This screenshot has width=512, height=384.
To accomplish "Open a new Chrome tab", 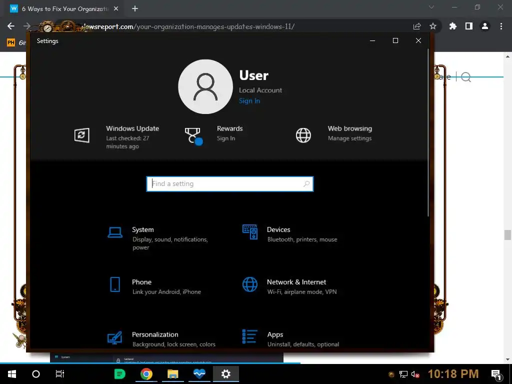I will click(x=135, y=9).
